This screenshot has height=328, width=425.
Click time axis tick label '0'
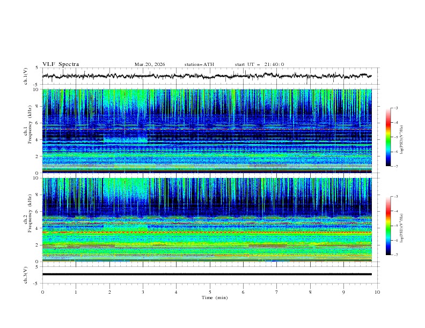pos(42,292)
